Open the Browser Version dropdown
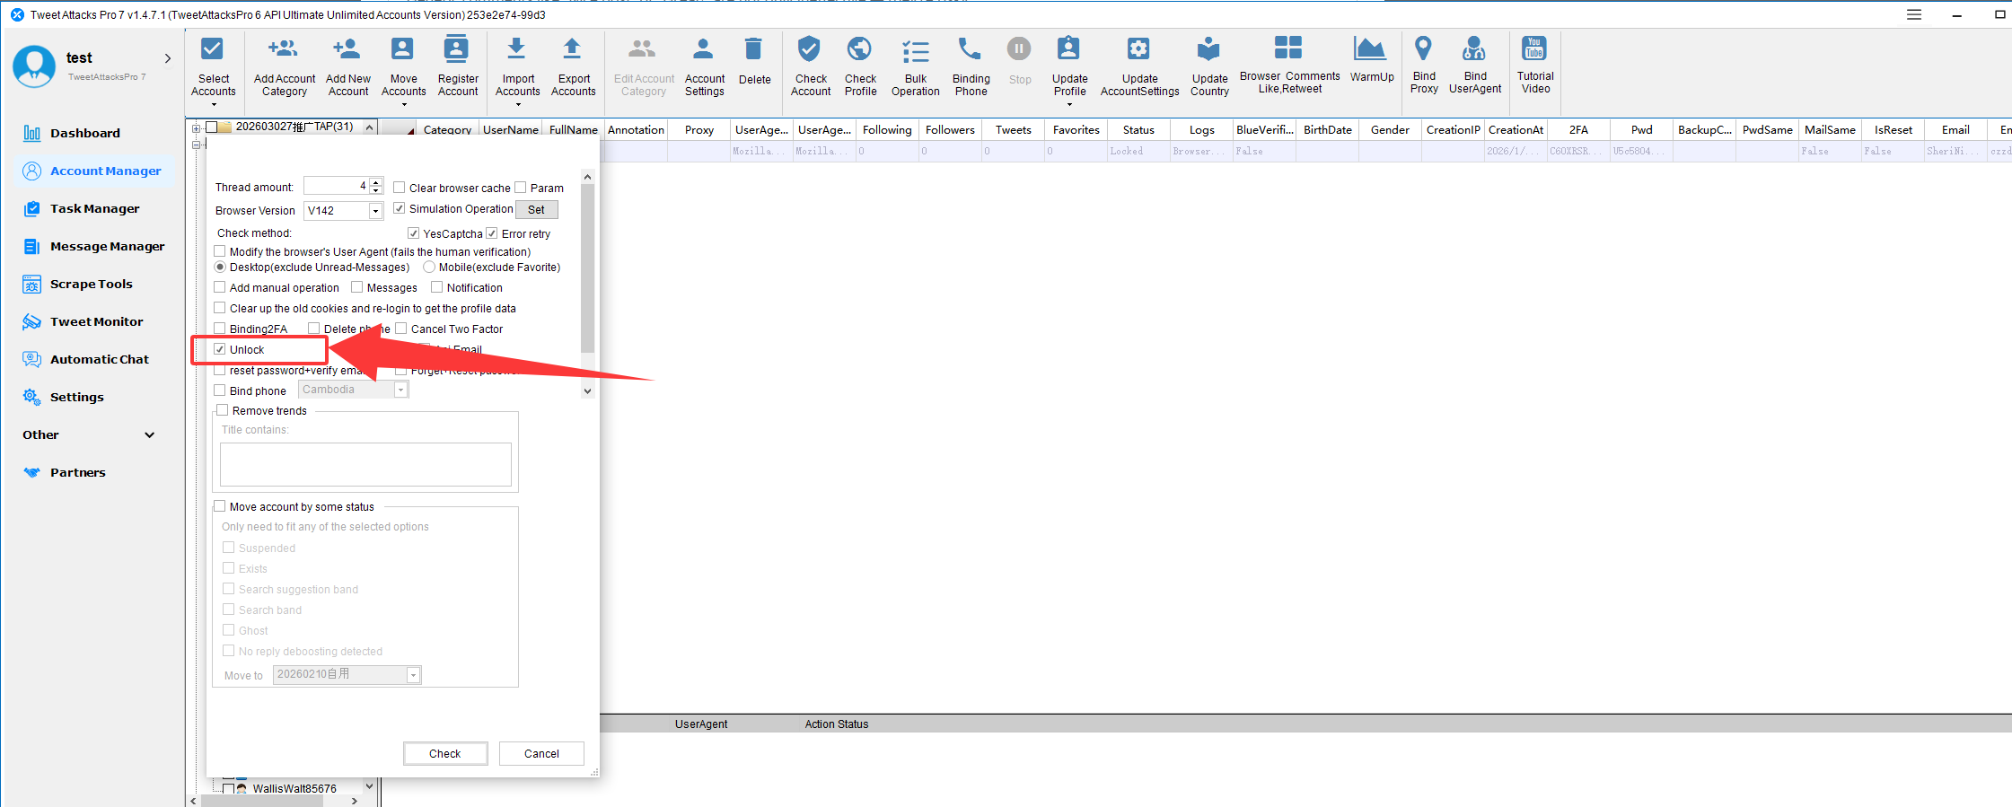This screenshot has height=807, width=2012. [375, 211]
